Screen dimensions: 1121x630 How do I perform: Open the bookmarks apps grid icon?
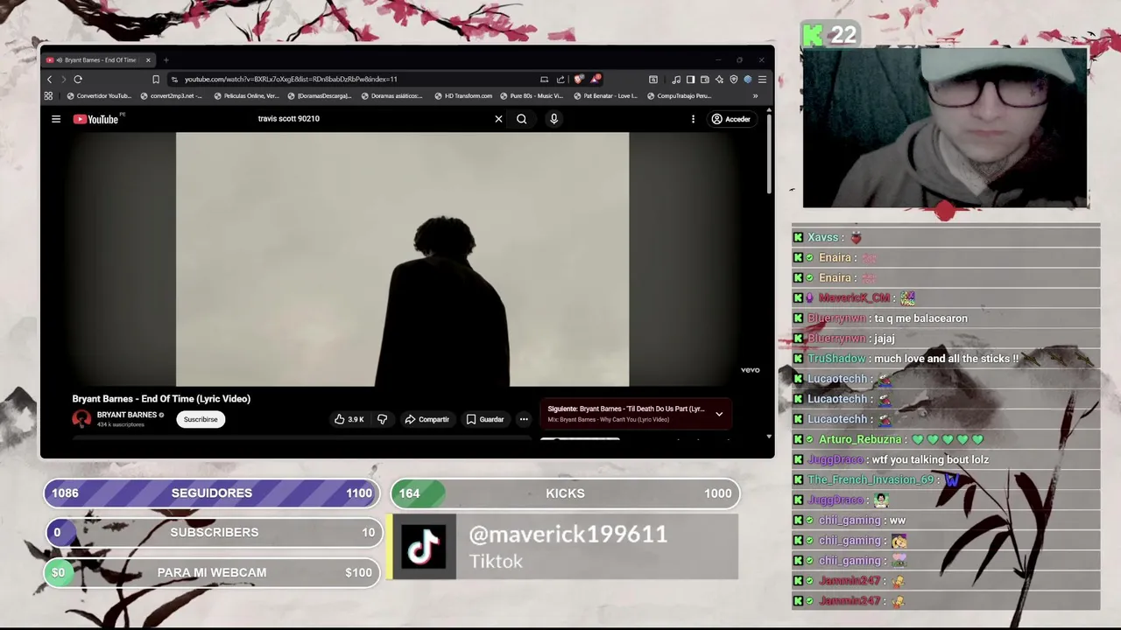(48, 96)
